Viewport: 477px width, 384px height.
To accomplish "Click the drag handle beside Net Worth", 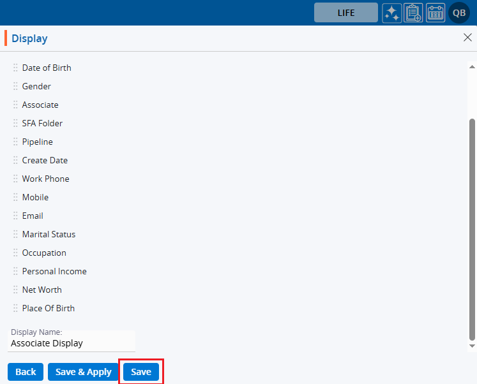I will (x=15, y=290).
